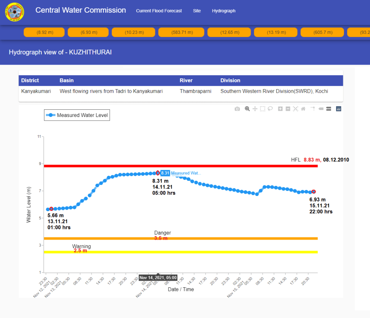Select the Lasso Select tool
Viewport: 370px width, 318px height.
[270, 109]
